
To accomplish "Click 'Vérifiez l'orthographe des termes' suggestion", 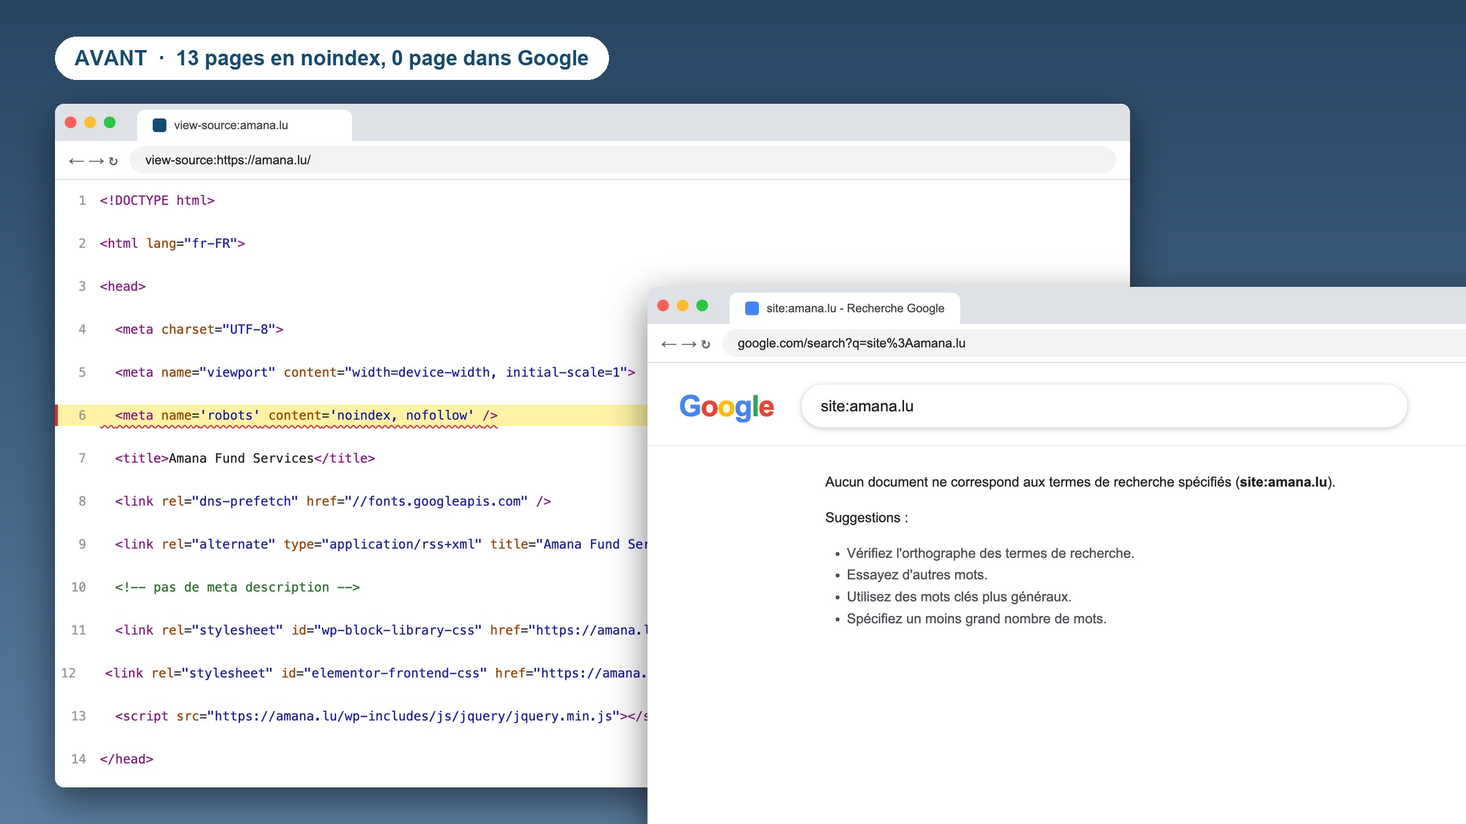I will click(x=990, y=554).
